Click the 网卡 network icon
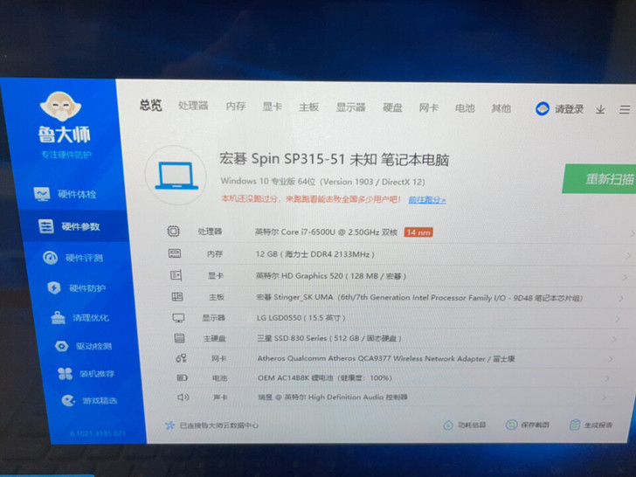 [181, 358]
